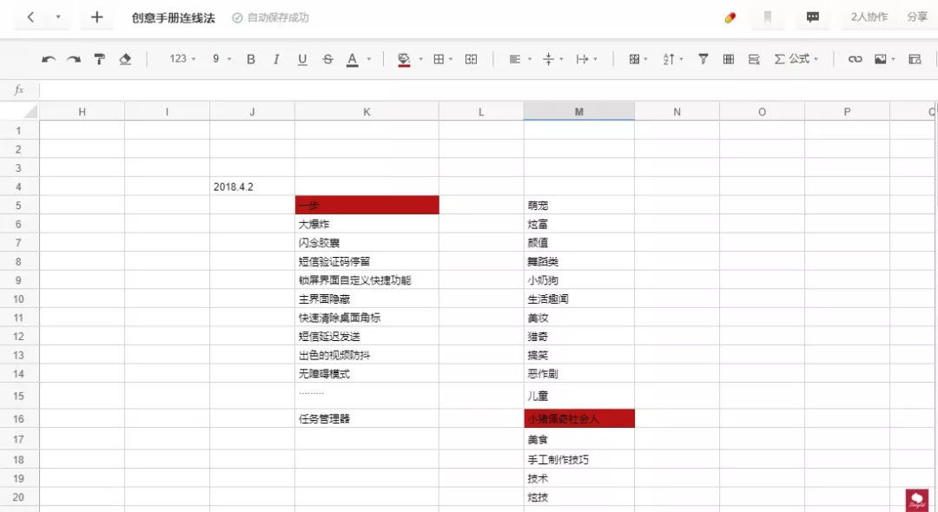Open the comments panel icon
This screenshot has height=512, width=938.
point(812,17)
